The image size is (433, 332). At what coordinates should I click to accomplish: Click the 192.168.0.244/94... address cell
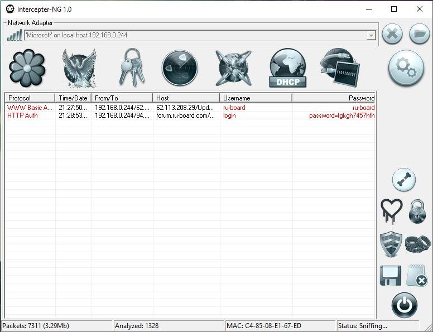[x=122, y=116]
